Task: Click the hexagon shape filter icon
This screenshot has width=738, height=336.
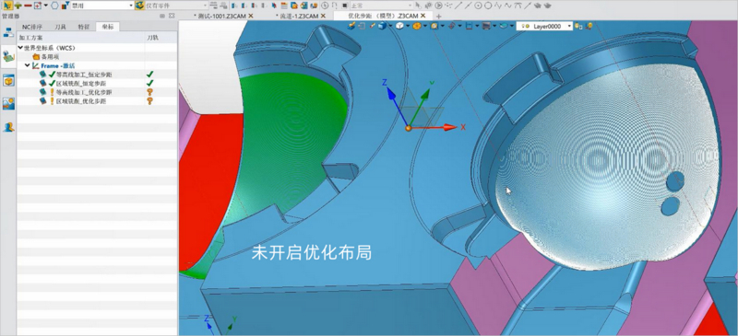Action: point(55,6)
